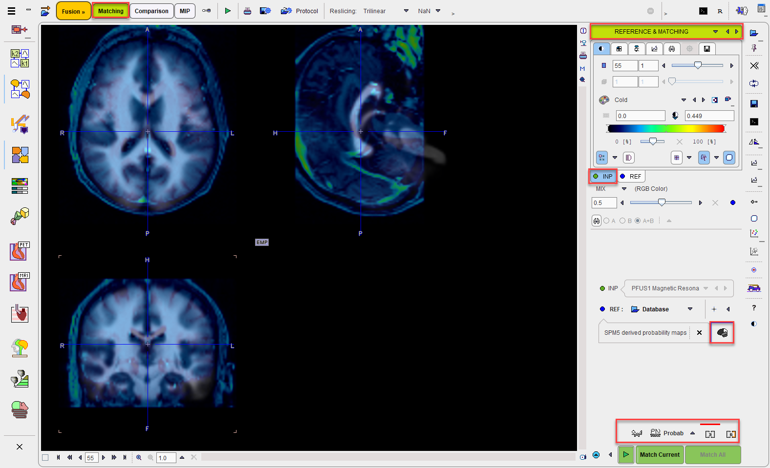This screenshot has width=770, height=468.
Task: Click the first bracket match-setting icon
Action: point(710,434)
